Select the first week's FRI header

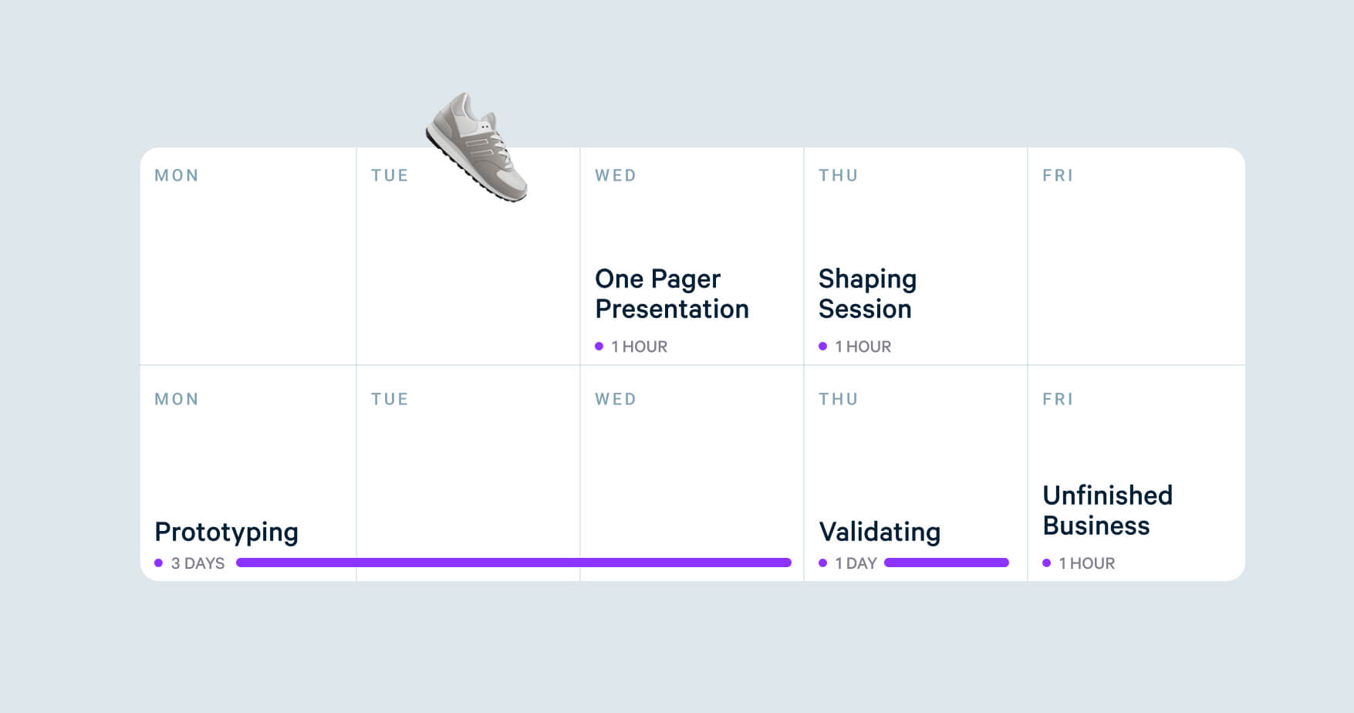point(1058,176)
